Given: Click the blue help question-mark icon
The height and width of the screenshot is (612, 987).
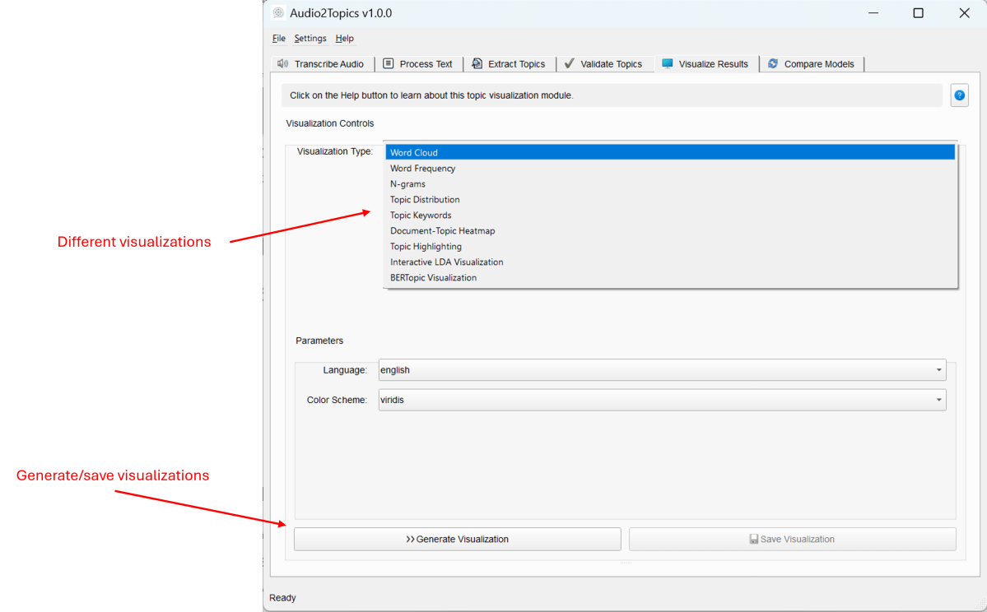Looking at the screenshot, I should (959, 95).
